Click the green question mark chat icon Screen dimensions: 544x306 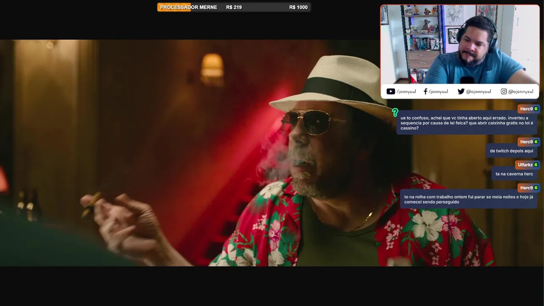tap(395, 112)
